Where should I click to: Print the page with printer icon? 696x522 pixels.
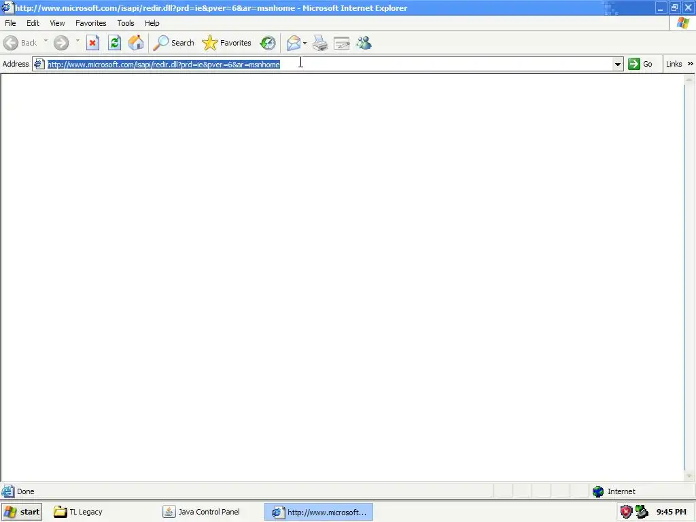click(x=320, y=43)
